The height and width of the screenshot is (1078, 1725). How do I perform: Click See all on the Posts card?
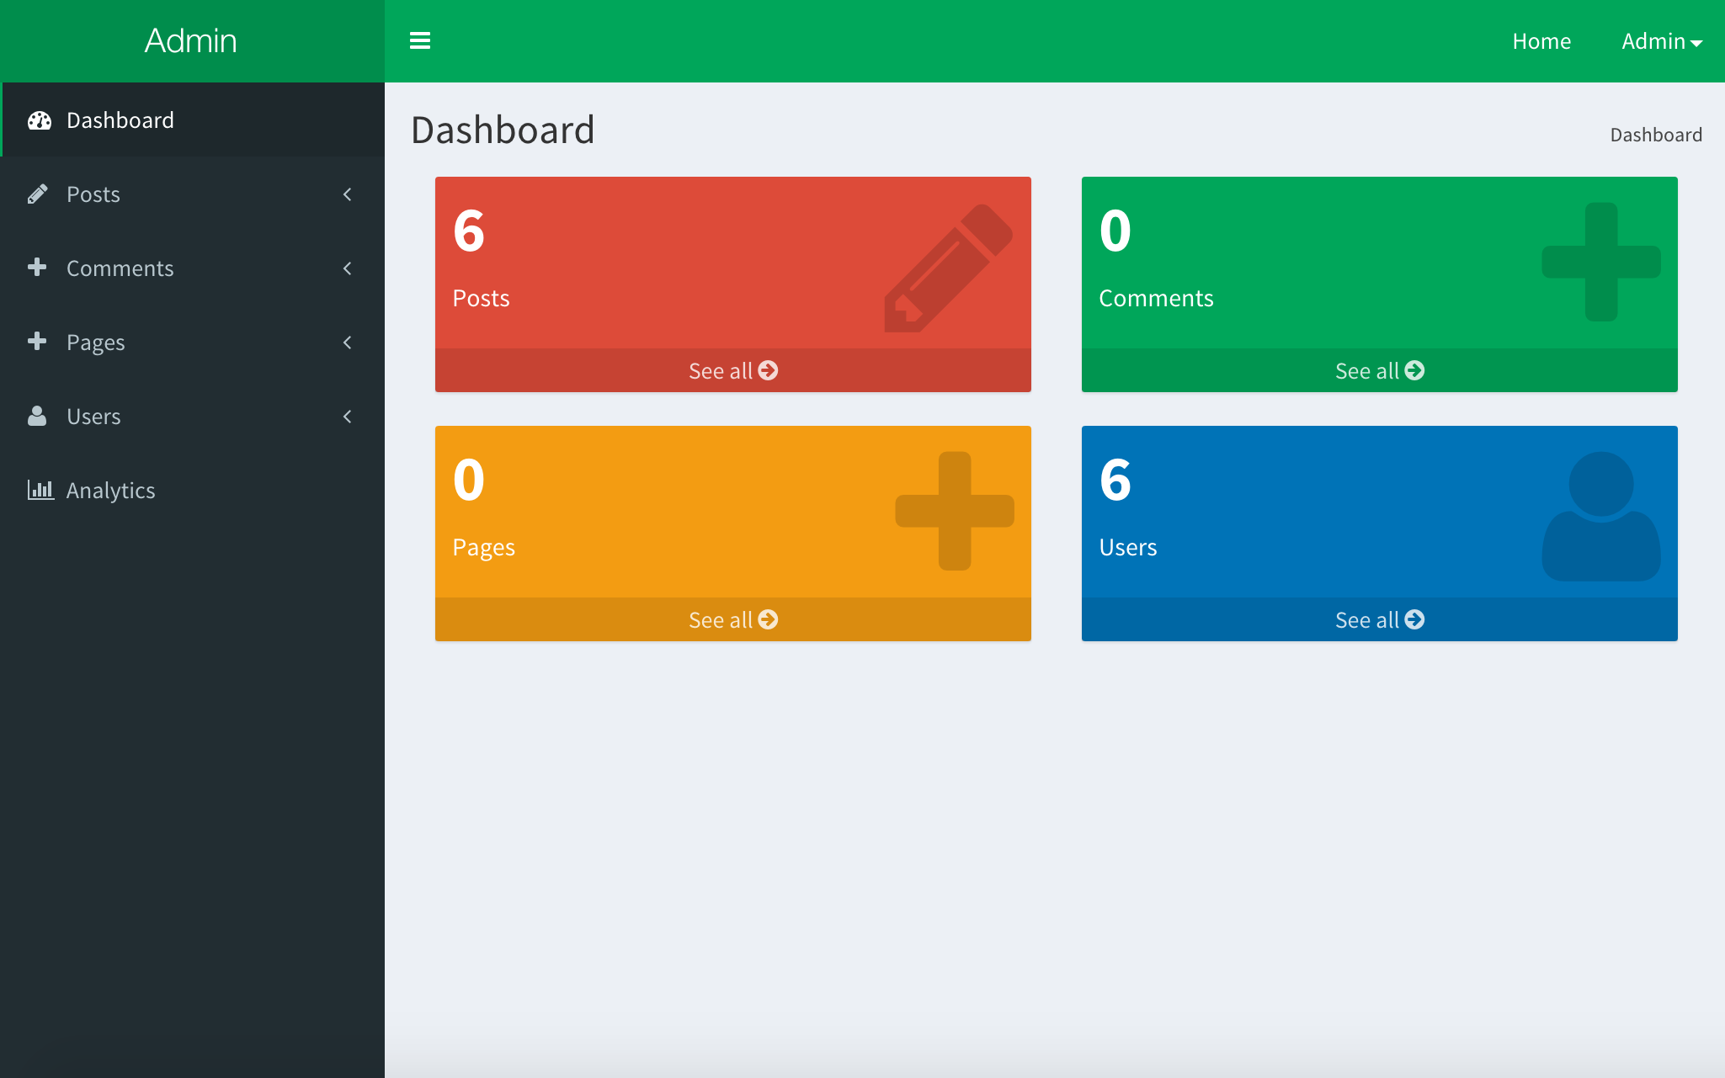[732, 370]
